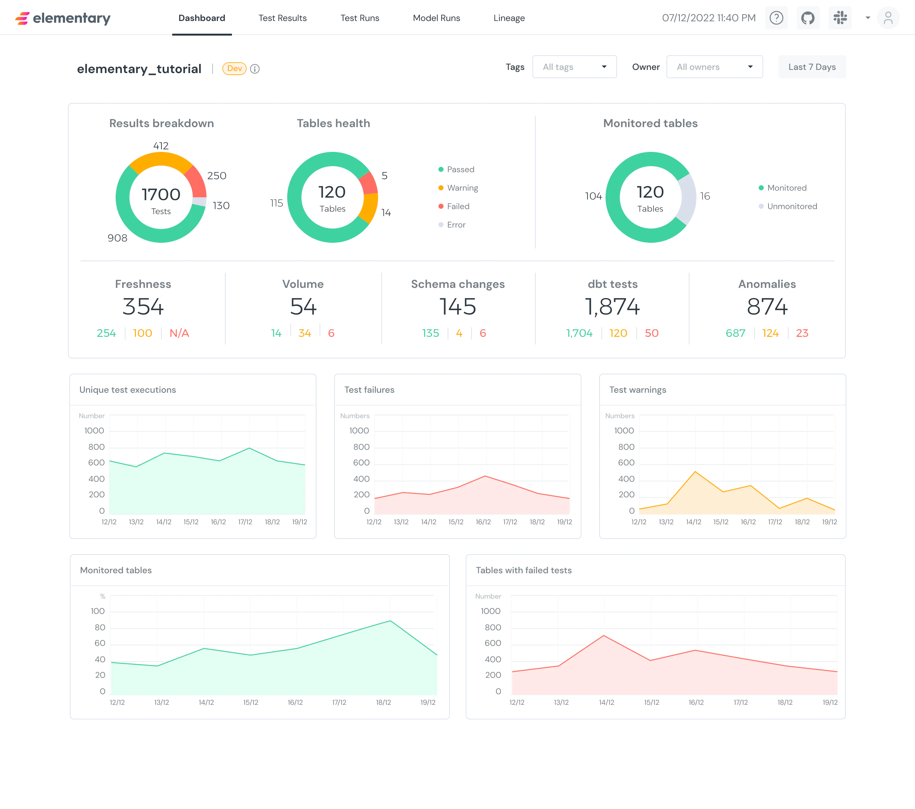Click the failed count 50 under dbt tests
Viewport: 915px width, 809px height.
[x=651, y=333]
